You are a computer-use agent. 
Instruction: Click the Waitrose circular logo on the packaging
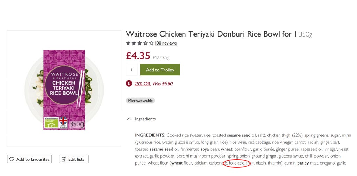[63, 85]
